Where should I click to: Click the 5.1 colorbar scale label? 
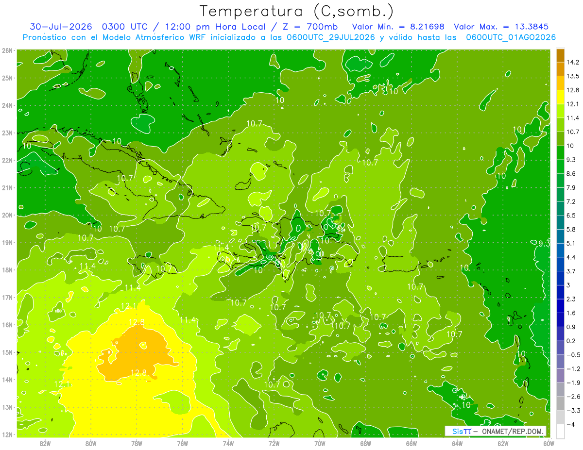point(572,243)
